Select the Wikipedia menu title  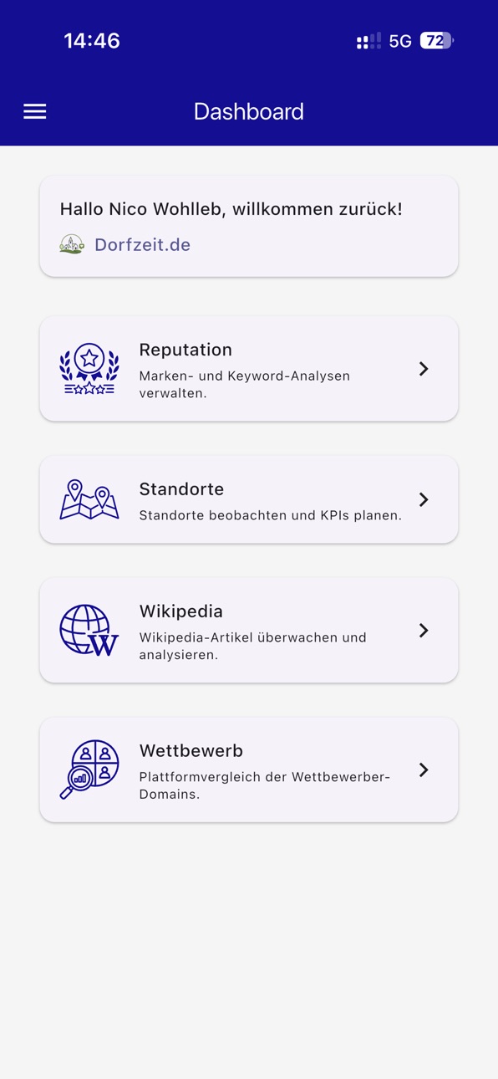[181, 611]
